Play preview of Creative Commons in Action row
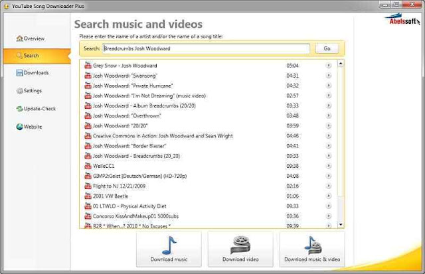The image size is (425, 274). [329, 135]
